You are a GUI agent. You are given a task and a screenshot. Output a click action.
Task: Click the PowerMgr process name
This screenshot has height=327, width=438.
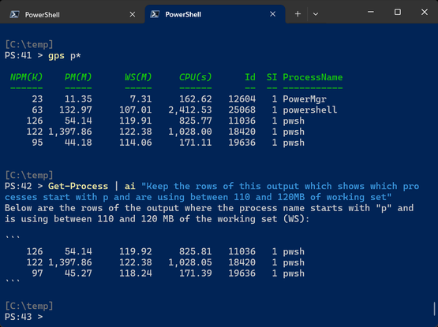pos(305,99)
